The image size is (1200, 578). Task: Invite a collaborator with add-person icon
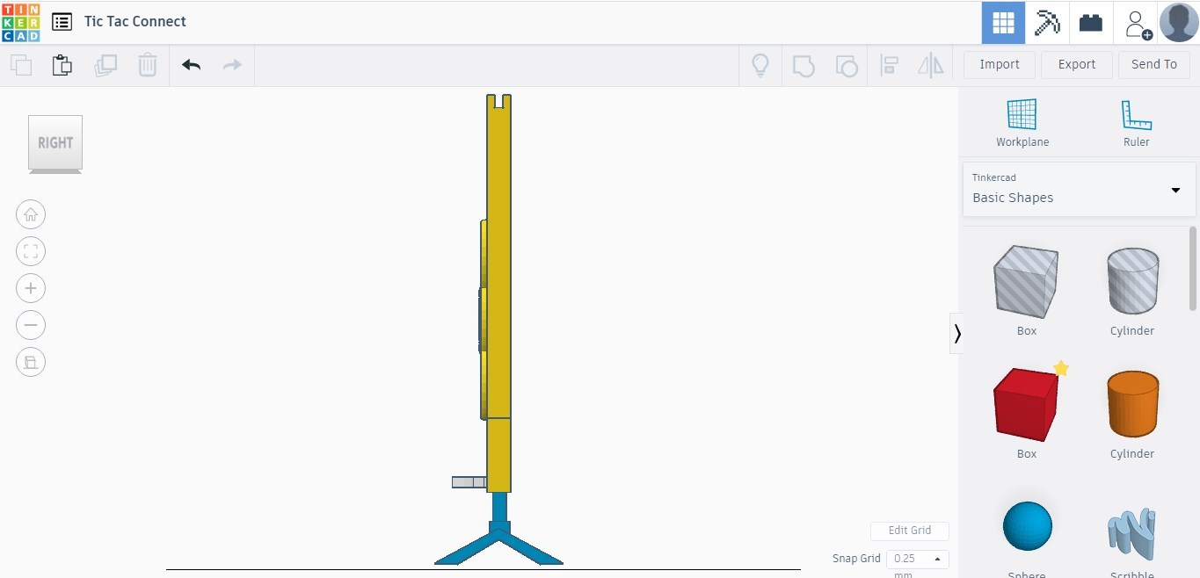[x=1138, y=24]
